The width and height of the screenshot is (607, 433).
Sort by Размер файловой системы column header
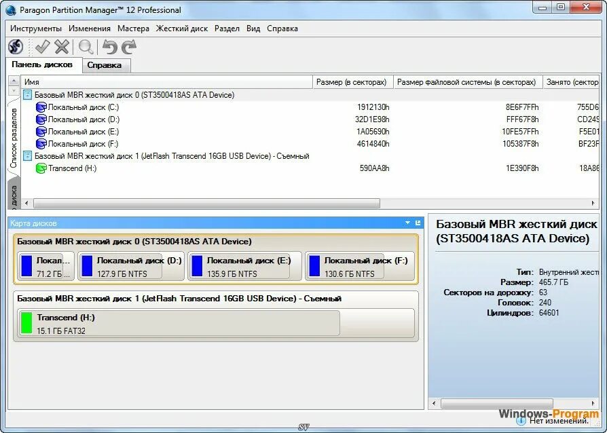tap(466, 82)
